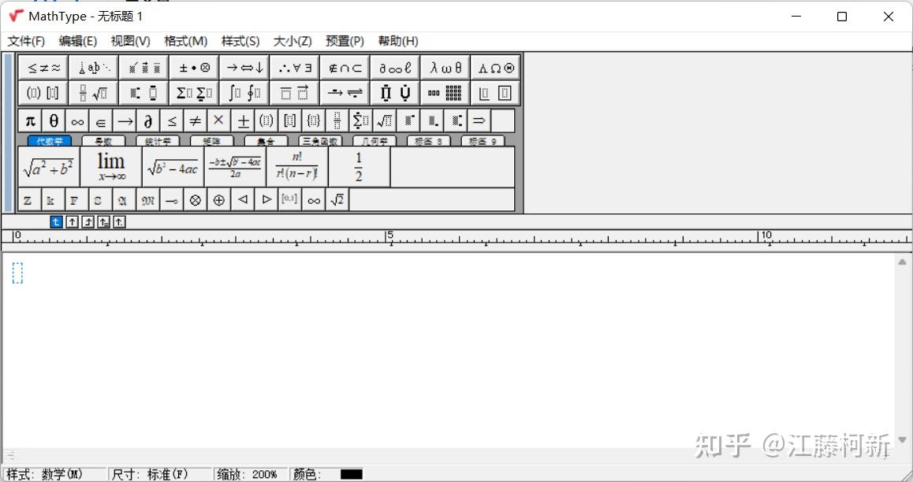Image resolution: width=913 pixels, height=482 pixels.
Task: Insert the theta symbol from the small bar
Action: coord(54,121)
